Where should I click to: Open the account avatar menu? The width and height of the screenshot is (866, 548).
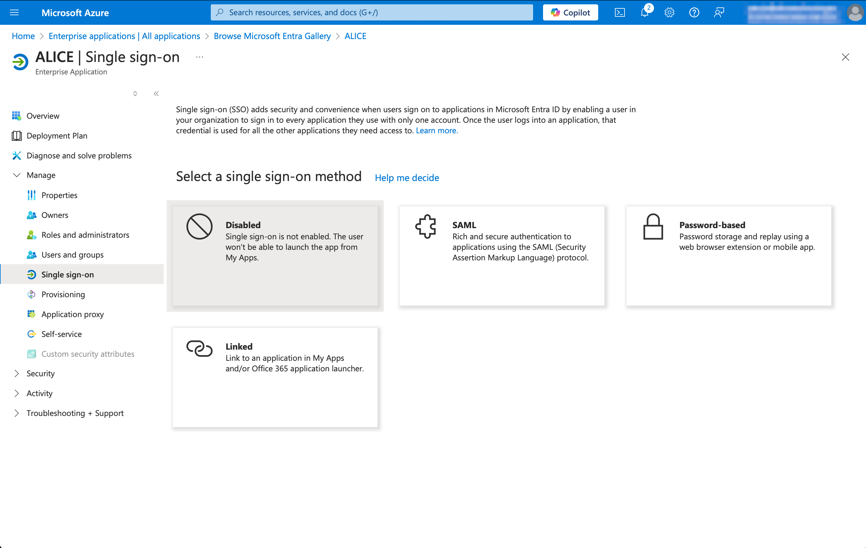point(855,13)
